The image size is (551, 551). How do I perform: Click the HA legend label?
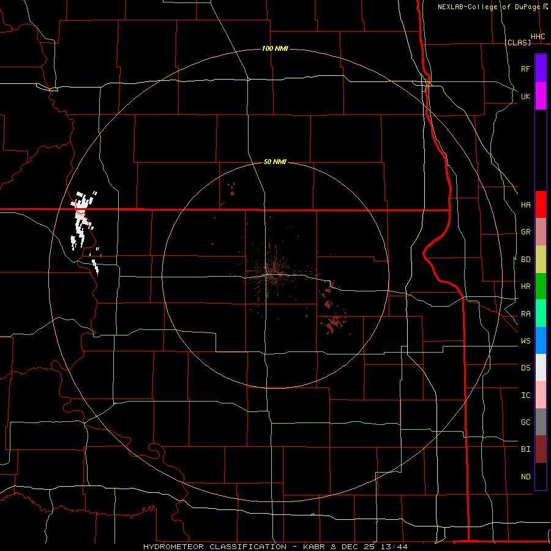pyautogui.click(x=525, y=204)
